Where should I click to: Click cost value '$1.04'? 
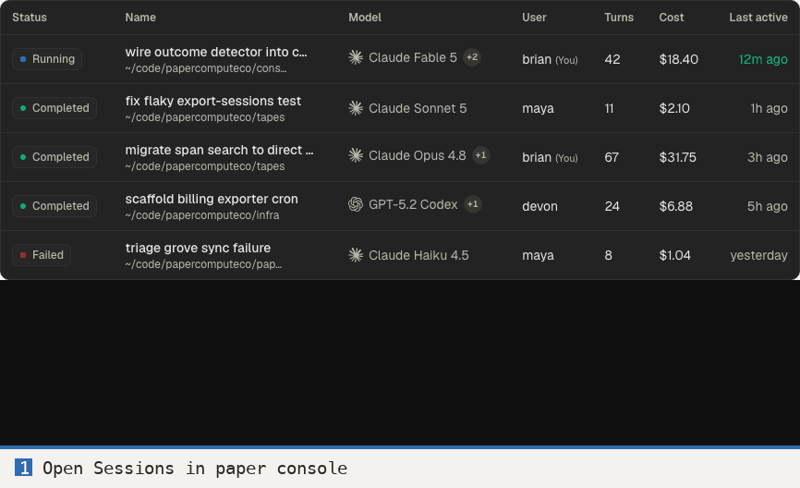[x=675, y=255]
